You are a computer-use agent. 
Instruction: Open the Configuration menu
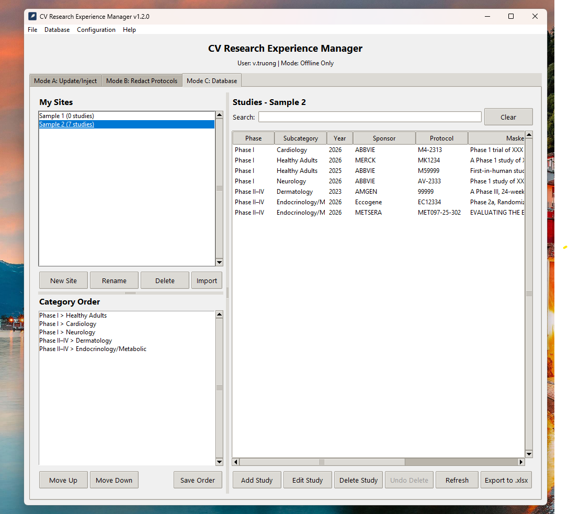tap(96, 30)
